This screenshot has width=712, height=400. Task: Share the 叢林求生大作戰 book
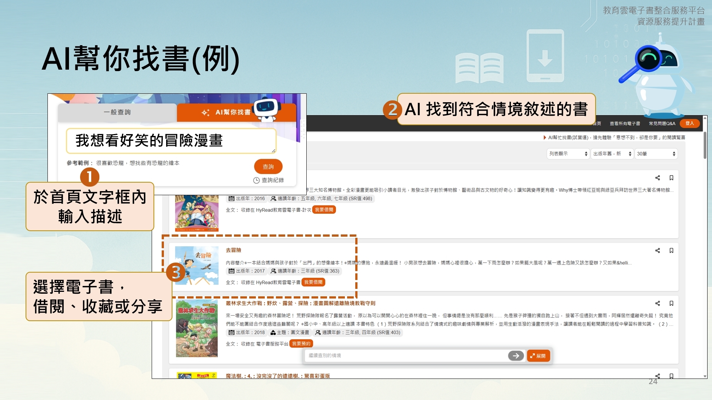click(657, 304)
